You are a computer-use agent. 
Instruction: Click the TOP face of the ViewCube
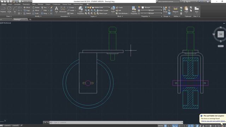point(221,34)
